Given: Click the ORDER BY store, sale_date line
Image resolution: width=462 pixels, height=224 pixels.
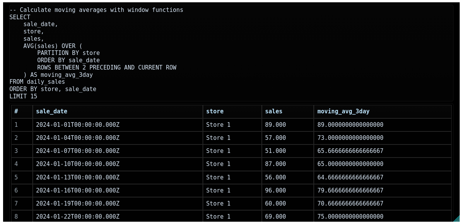Looking at the screenshot, I should (53, 89).
